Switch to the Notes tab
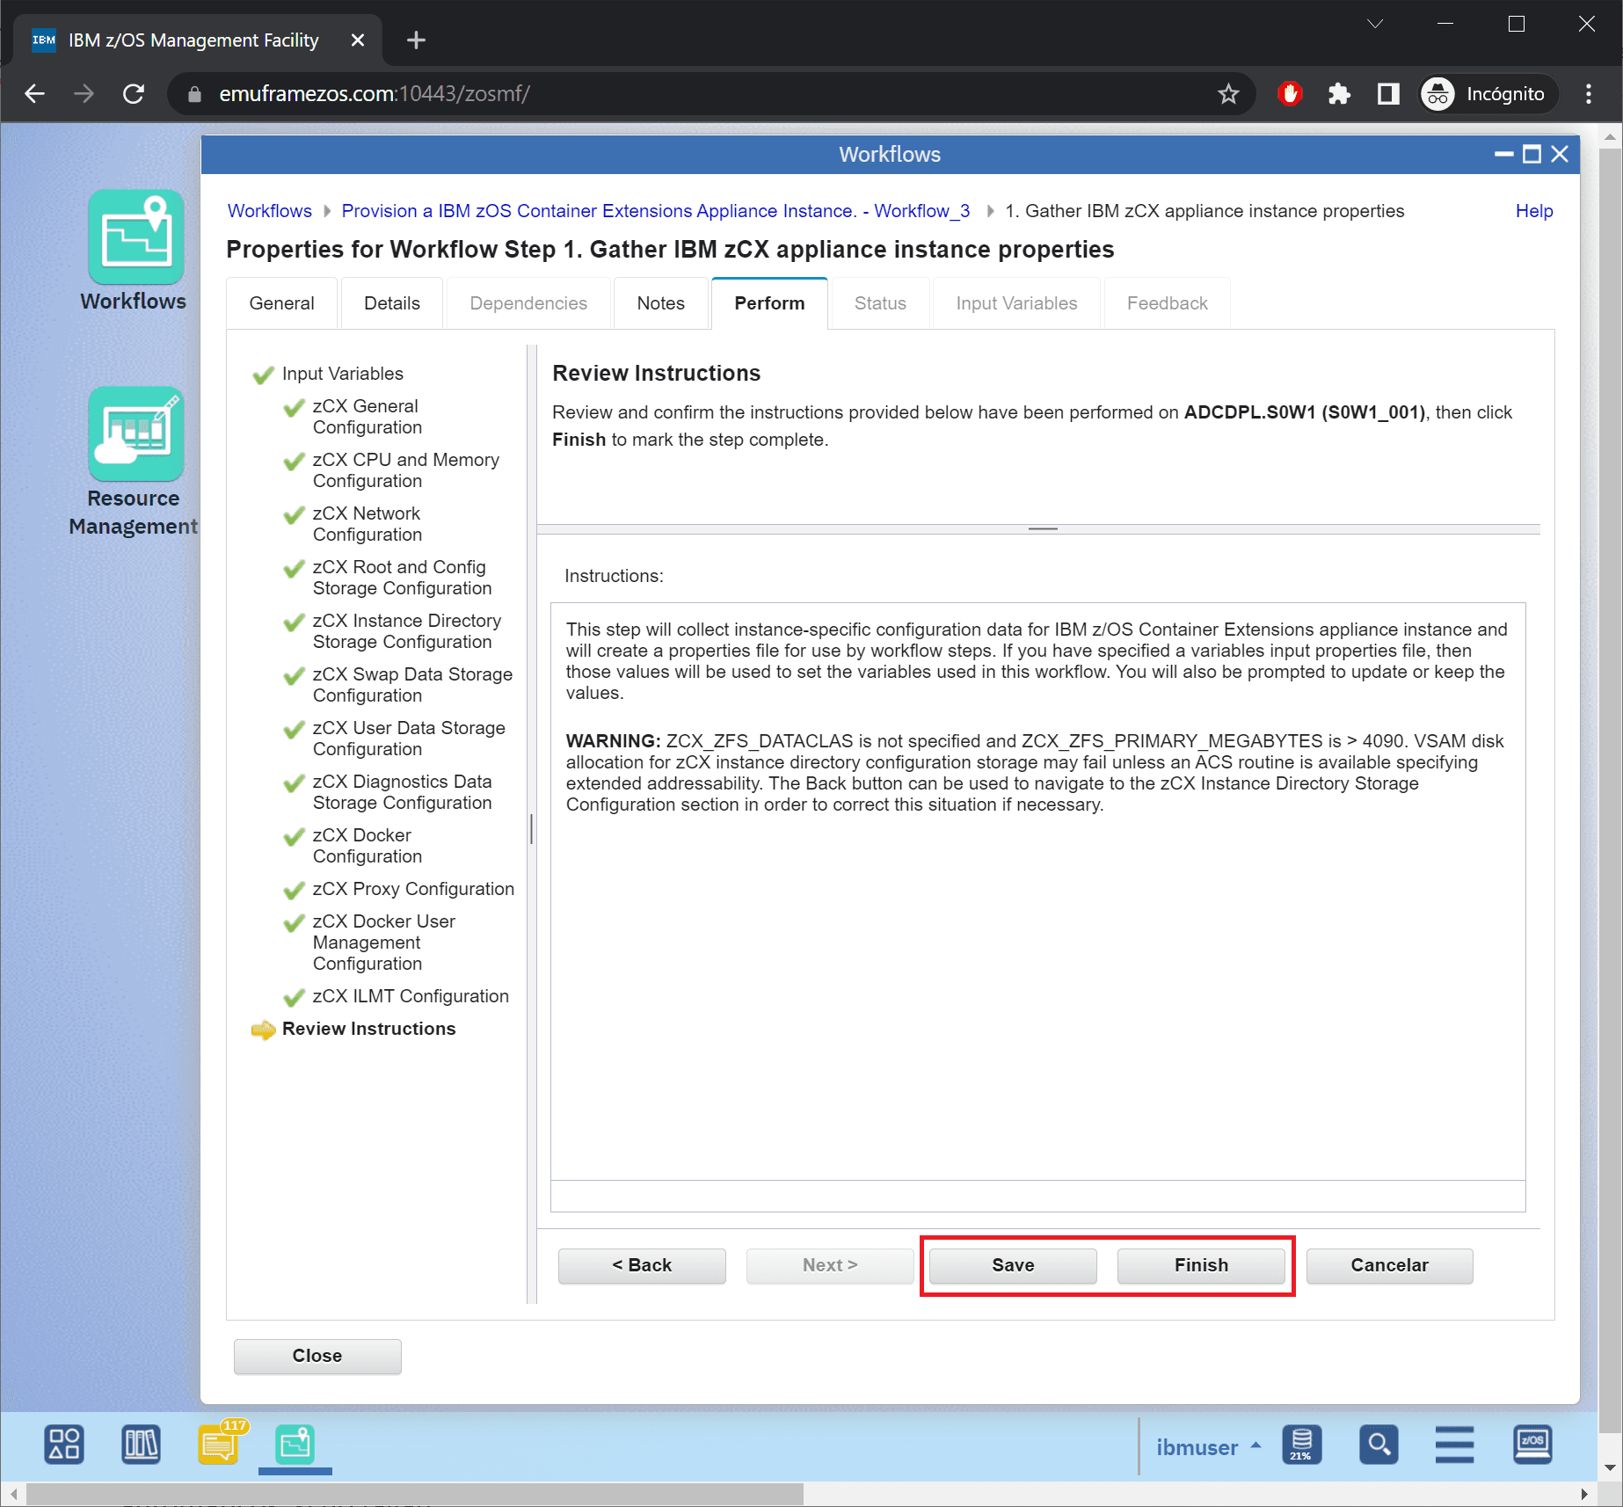This screenshot has height=1507, width=1623. tap(660, 303)
